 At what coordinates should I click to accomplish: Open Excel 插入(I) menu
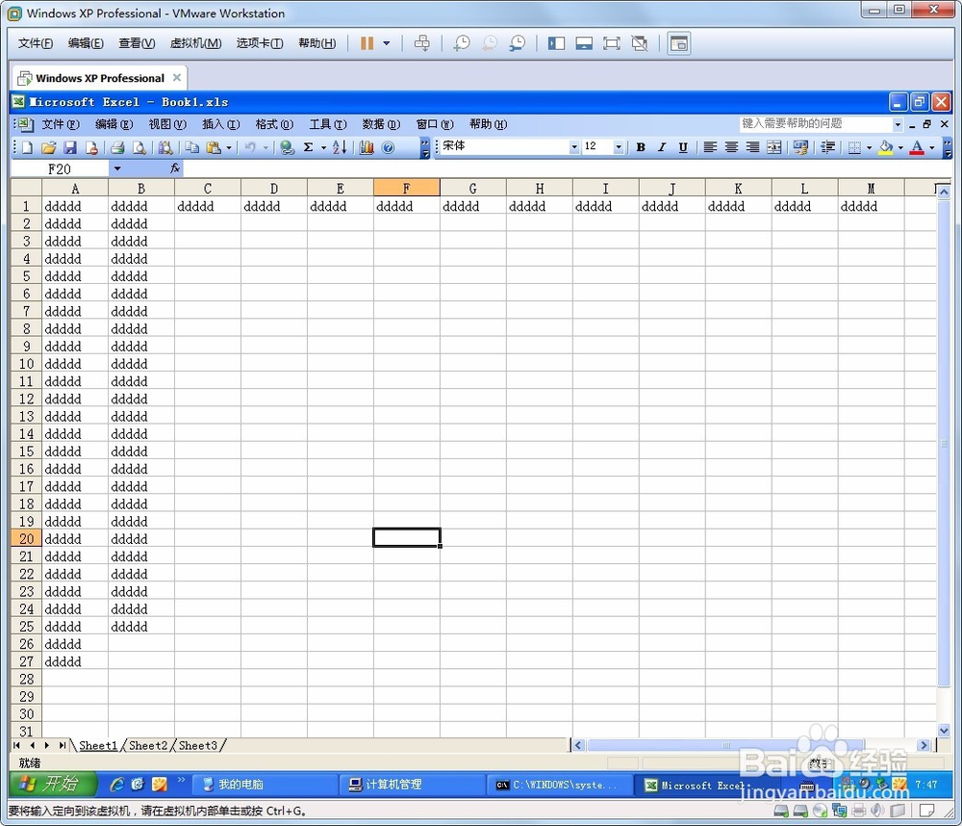tap(221, 124)
